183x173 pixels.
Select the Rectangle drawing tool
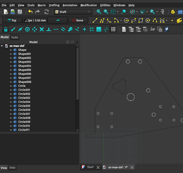pyautogui.click(x=140, y=20)
